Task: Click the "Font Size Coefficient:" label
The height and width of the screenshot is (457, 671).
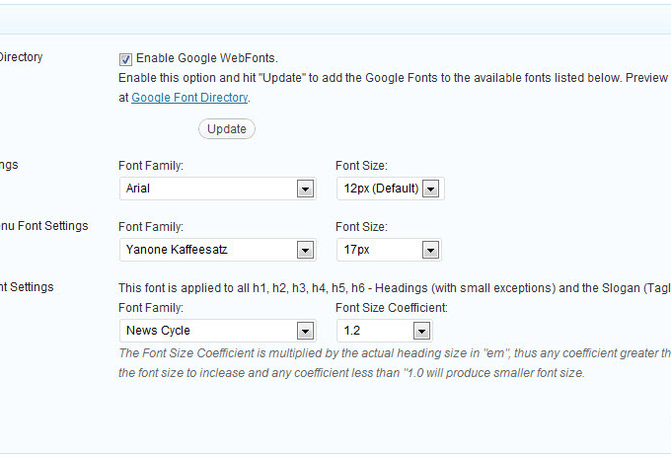Action: point(392,308)
